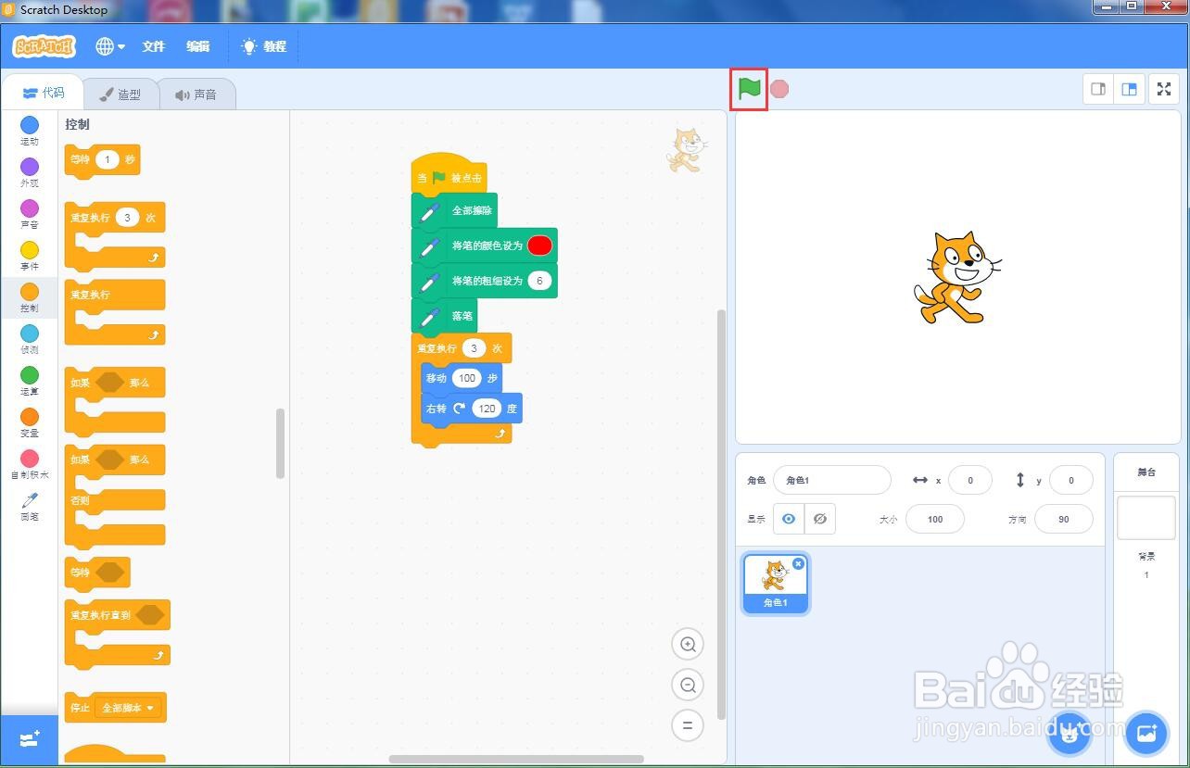Open the 文件 menu
This screenshot has width=1190, height=768.
tap(153, 45)
